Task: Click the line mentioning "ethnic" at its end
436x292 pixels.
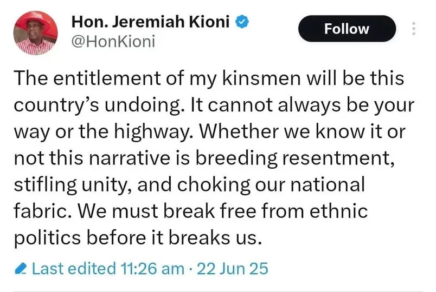Action: click(x=191, y=211)
